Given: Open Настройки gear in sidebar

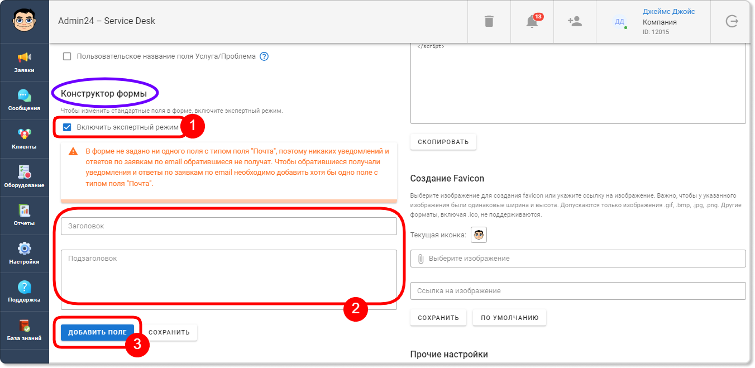Looking at the screenshot, I should tap(24, 254).
